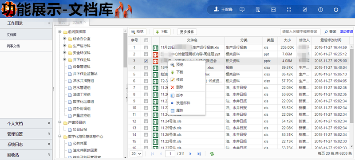Choose 属性 in the context menu
Screen dimensions: 355x161
point(186,110)
